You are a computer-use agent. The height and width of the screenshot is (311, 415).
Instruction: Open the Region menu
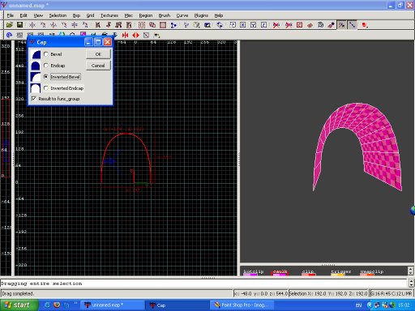coord(146,15)
